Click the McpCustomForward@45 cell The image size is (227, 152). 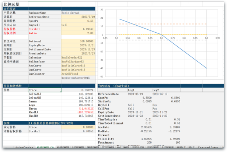point(77,78)
